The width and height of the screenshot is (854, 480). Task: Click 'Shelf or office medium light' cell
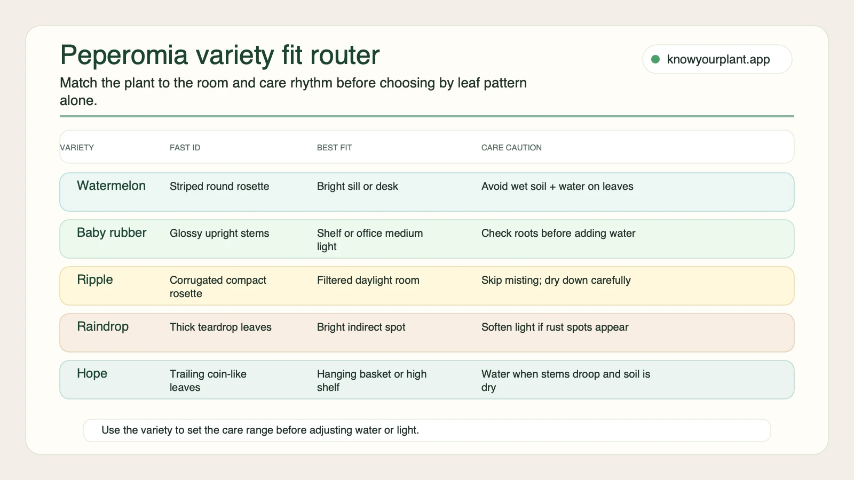tap(370, 239)
